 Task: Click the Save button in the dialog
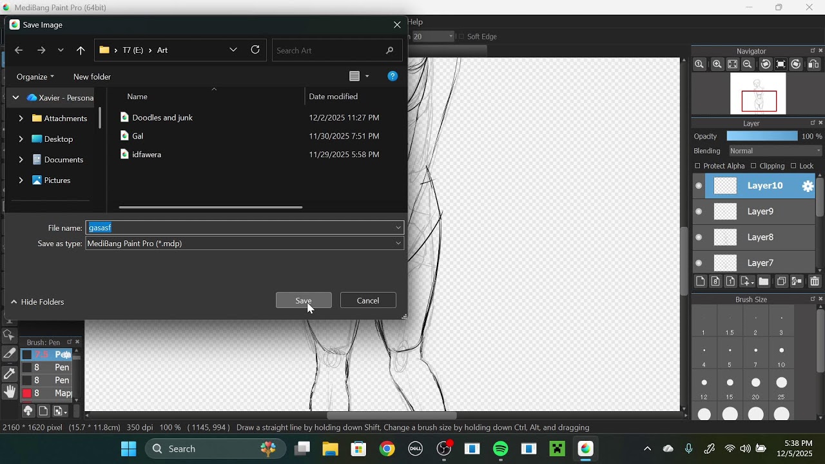pyautogui.click(x=304, y=300)
